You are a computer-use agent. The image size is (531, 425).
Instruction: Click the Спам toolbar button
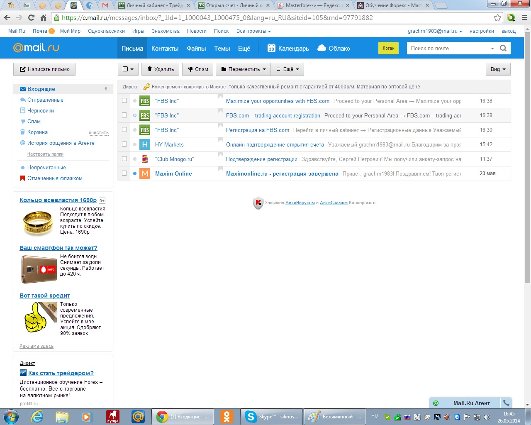pos(198,69)
